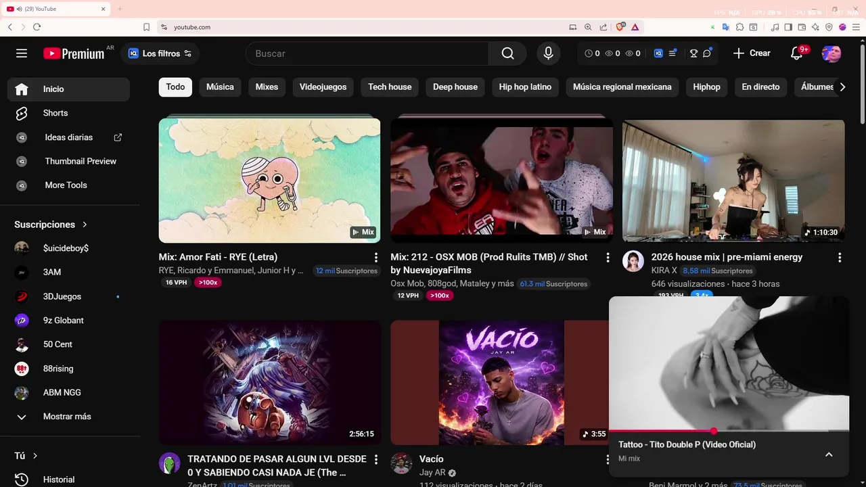Go to Inicio in the sidebar
The image size is (866, 487).
[68, 89]
